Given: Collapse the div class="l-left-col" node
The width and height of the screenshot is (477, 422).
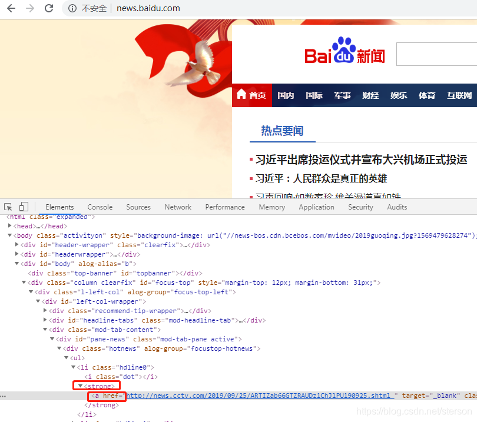Looking at the screenshot, I should 31,292.
